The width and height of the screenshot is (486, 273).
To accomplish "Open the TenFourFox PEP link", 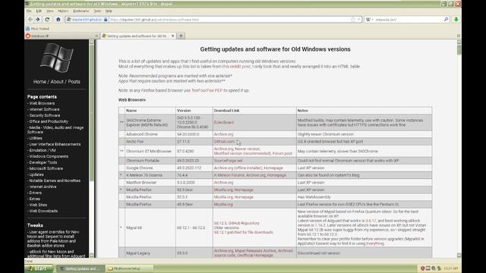I will [x=207, y=90].
